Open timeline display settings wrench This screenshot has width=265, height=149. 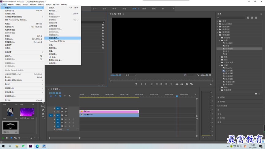pos(70,96)
